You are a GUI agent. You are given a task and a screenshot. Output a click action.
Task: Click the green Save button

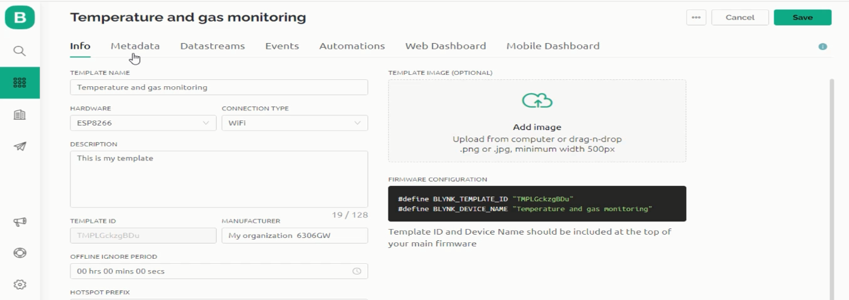(803, 17)
